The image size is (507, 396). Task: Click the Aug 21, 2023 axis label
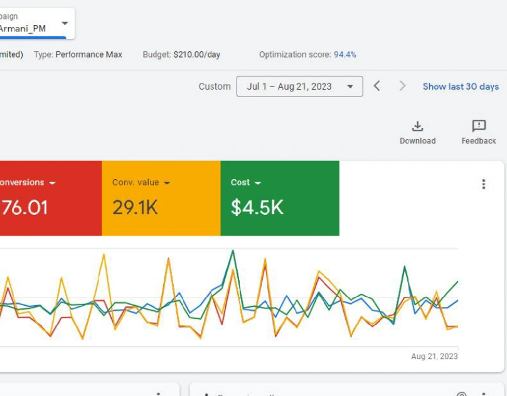point(434,357)
